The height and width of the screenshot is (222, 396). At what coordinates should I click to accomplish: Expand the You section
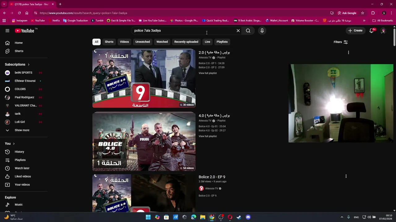(x=10, y=143)
